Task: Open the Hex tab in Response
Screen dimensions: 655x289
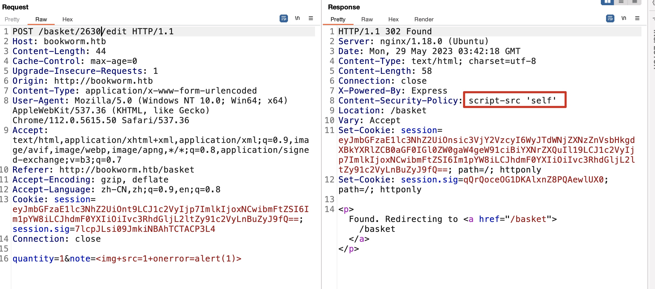Action: (x=393, y=19)
